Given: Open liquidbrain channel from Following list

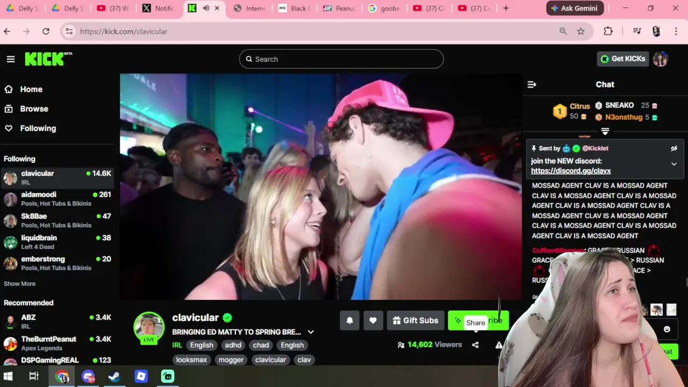Looking at the screenshot, I should 57,242.
